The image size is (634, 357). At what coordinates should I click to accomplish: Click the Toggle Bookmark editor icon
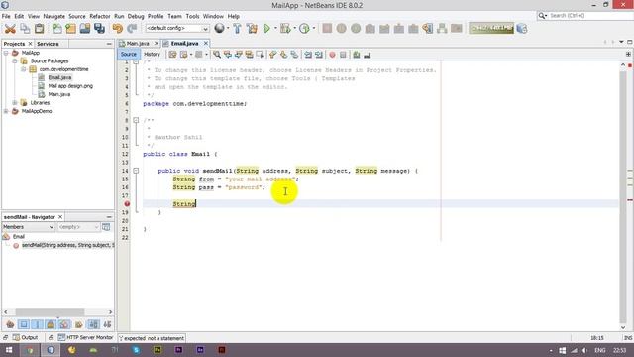click(x=294, y=55)
